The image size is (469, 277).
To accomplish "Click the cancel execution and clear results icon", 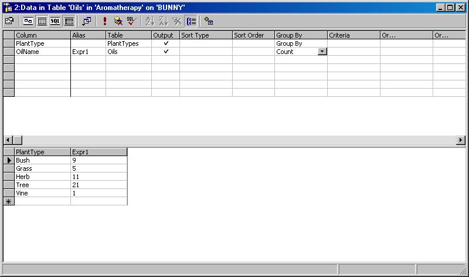I will click(x=118, y=21).
